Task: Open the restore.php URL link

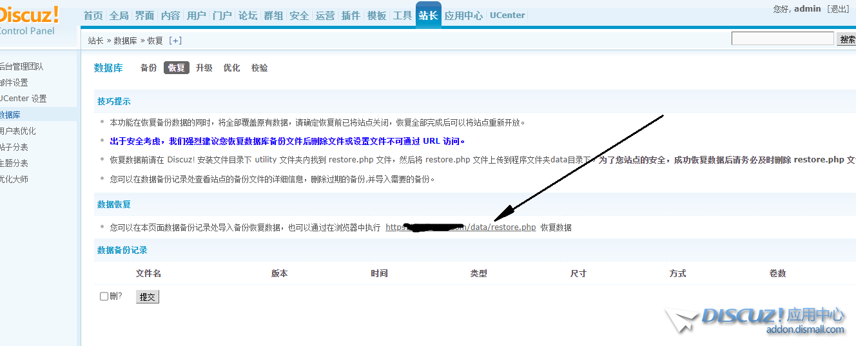Action: [460, 227]
